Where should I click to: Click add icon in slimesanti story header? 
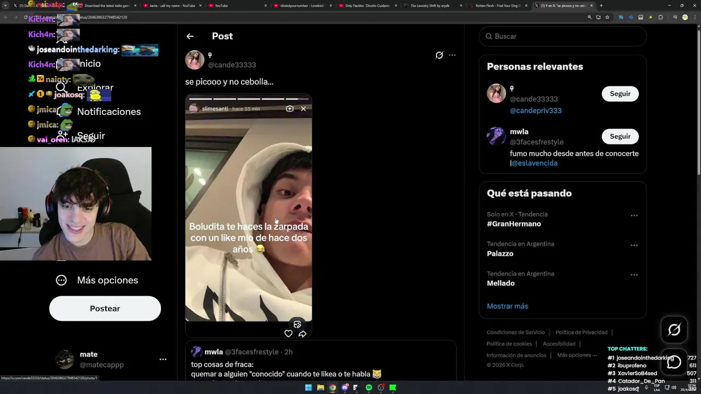[290, 108]
